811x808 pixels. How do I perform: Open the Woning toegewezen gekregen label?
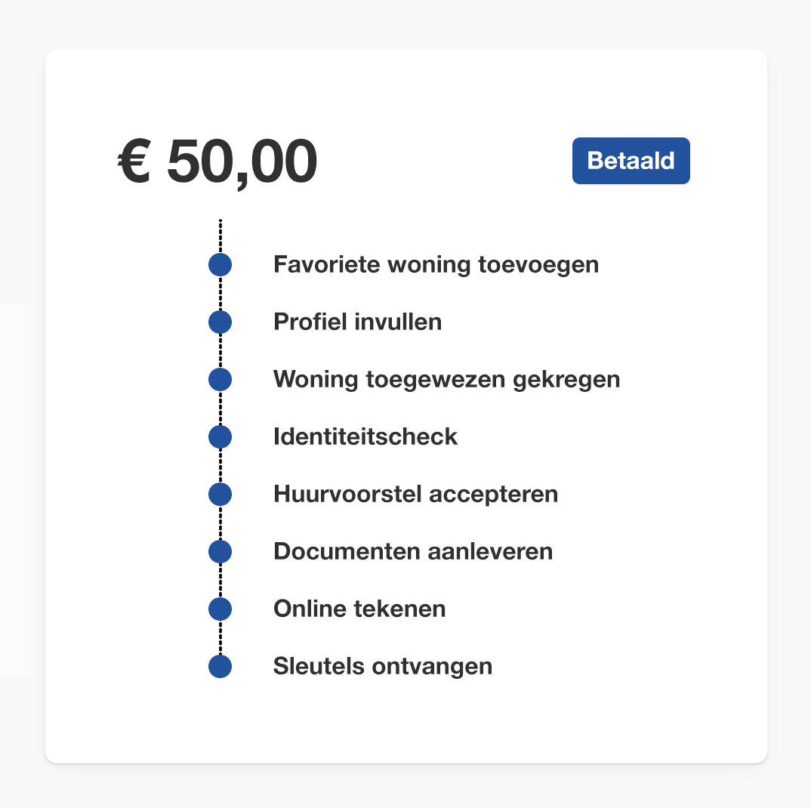(x=446, y=380)
